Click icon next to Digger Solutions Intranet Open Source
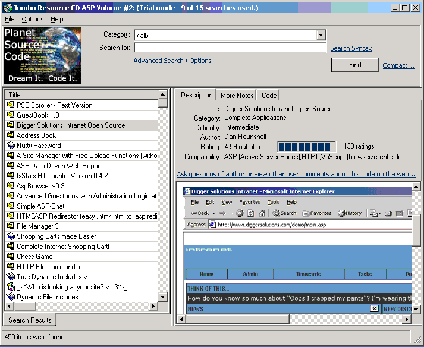Screen dimensions: 424x347 pyautogui.click(x=11, y=125)
